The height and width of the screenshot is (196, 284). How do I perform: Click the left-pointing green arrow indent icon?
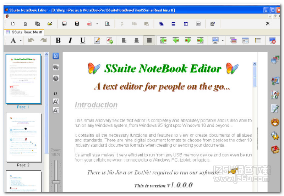176,40
